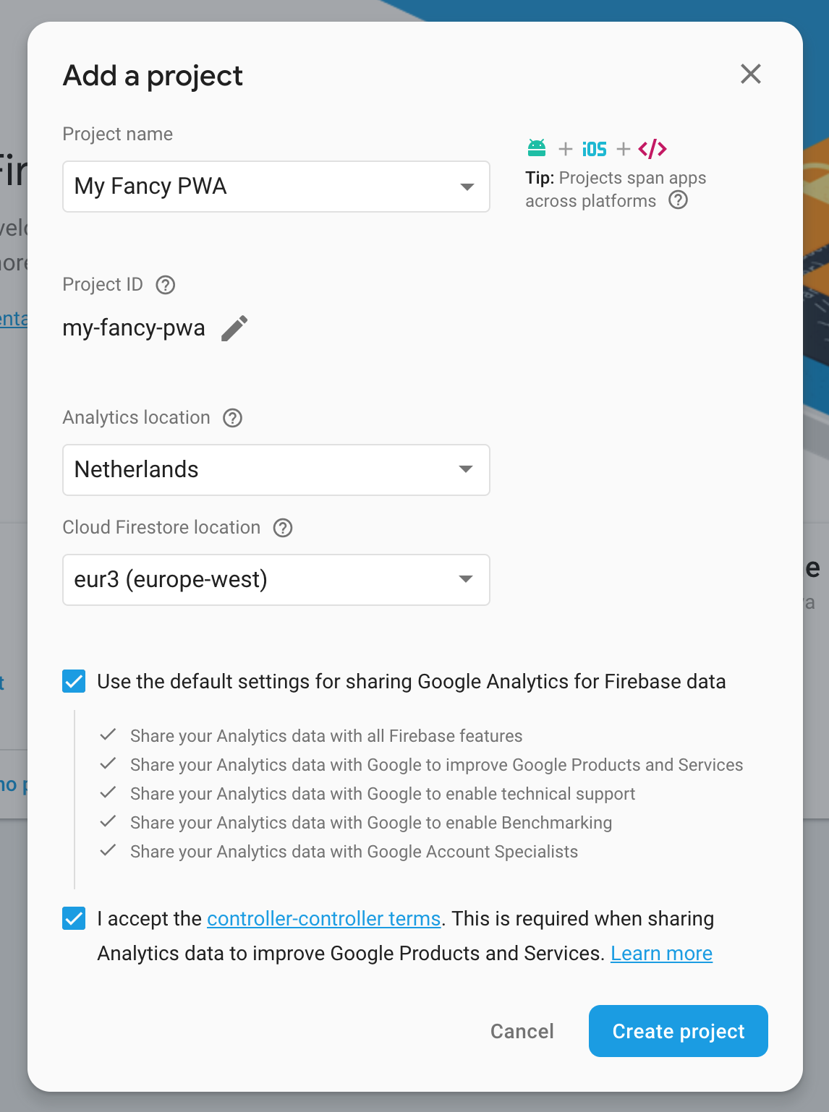Open the Cloud Firestore location eur3 dropdown
The image size is (829, 1112).
[276, 580]
